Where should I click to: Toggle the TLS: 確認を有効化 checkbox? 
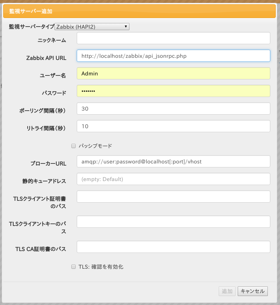(73, 267)
